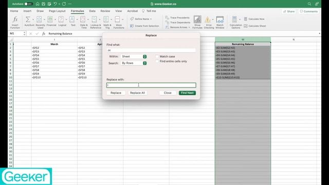This screenshot has height=185, width=329.
Task: Expand the formula bar chevron
Action: 319,33
